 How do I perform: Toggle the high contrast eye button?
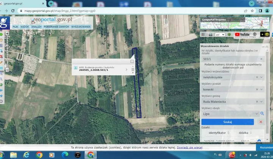click(x=268, y=34)
